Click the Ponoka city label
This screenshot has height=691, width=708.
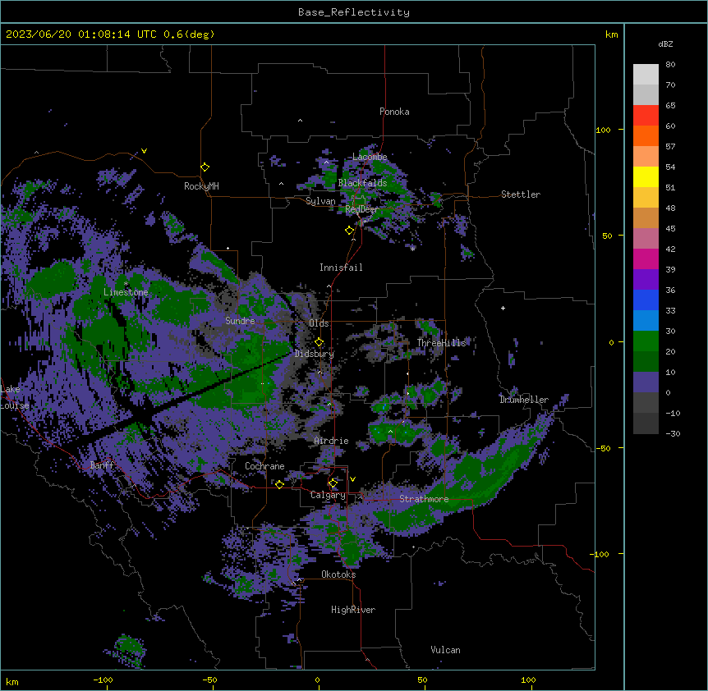click(394, 112)
